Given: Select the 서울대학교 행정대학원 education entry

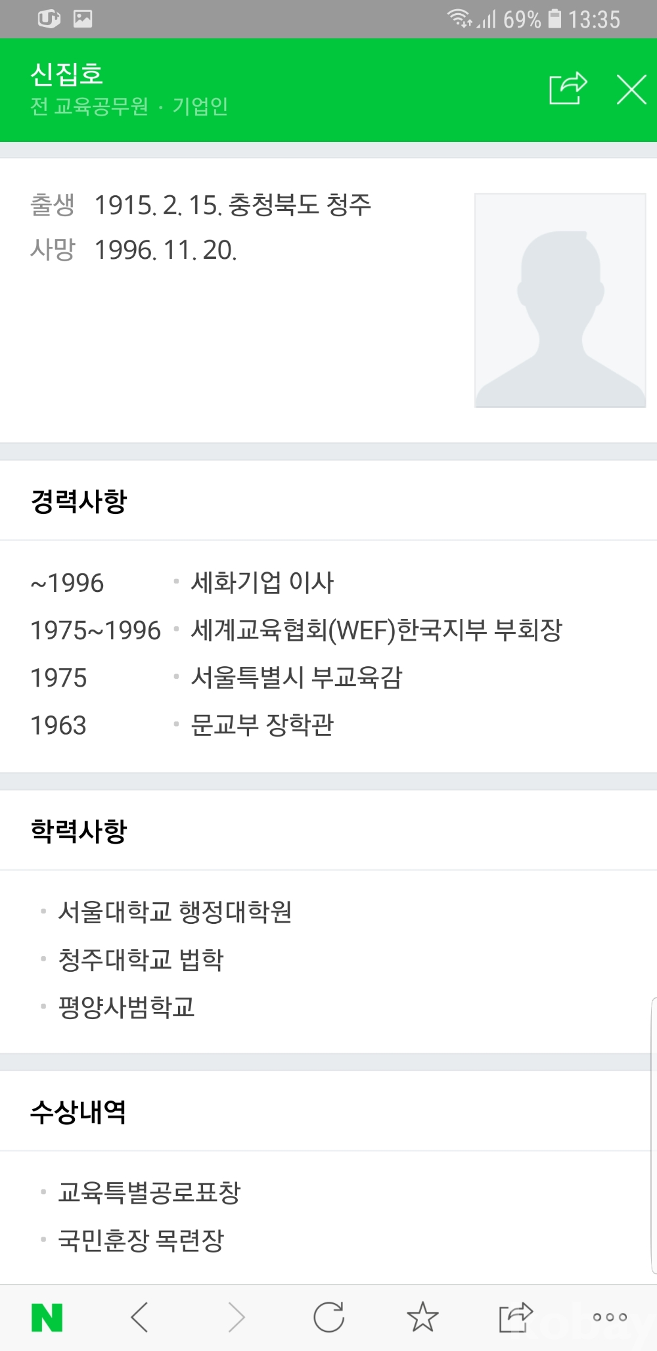Looking at the screenshot, I should (175, 912).
